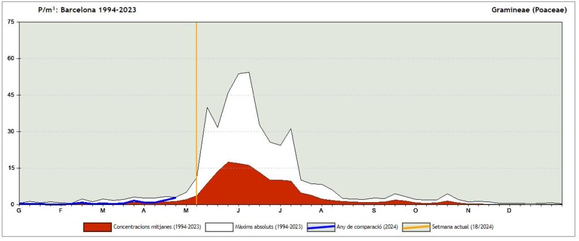
Task: Click the y-axis value 15
Action: point(11,168)
